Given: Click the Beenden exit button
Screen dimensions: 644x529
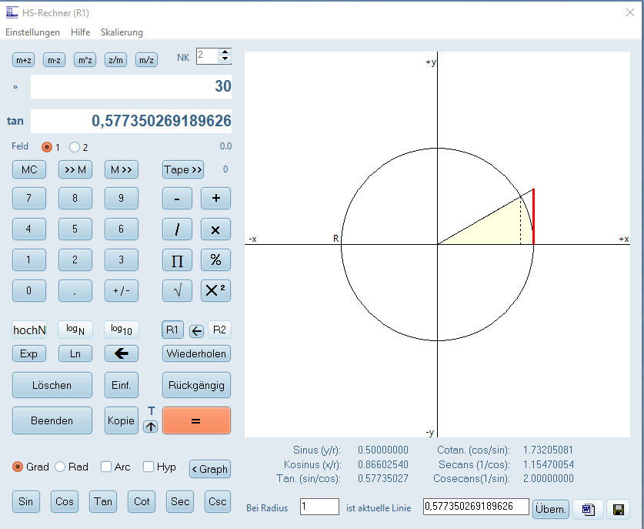Looking at the screenshot, I should (52, 420).
